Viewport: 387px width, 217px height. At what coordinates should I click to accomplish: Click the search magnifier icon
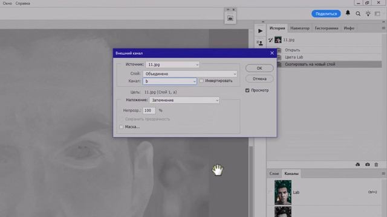358,14
